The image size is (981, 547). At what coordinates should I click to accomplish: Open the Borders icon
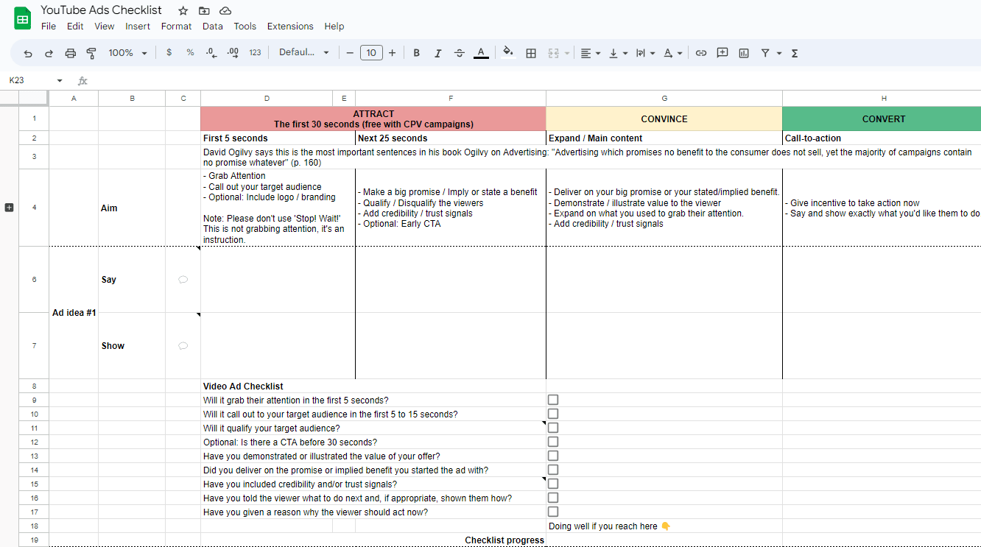click(531, 52)
